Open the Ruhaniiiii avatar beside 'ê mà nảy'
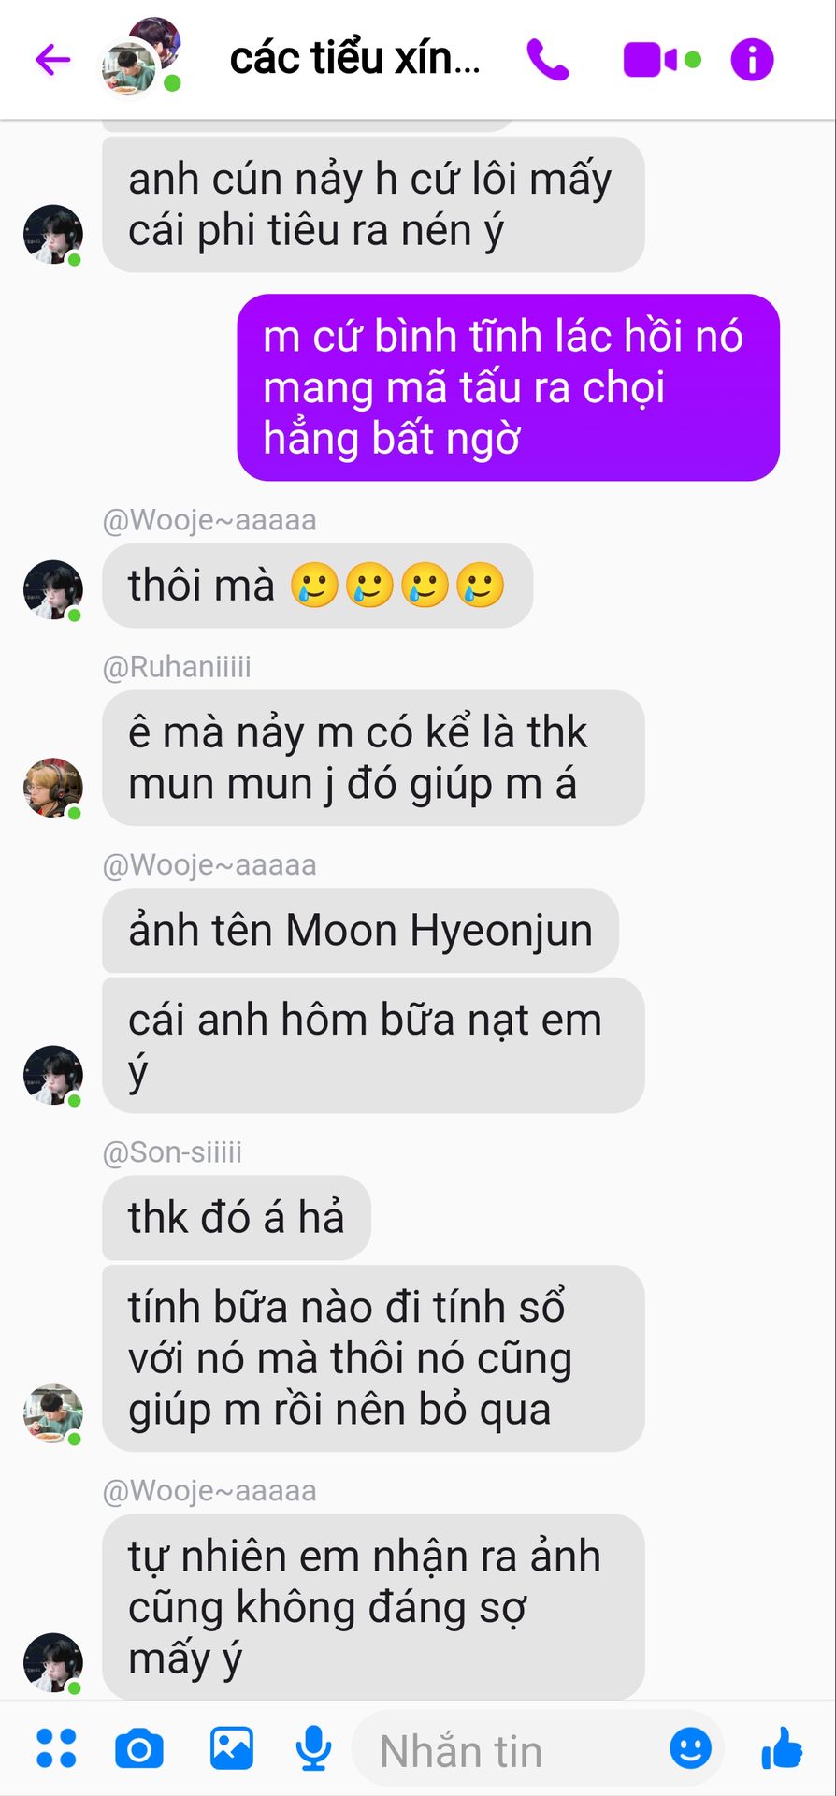 (x=52, y=788)
